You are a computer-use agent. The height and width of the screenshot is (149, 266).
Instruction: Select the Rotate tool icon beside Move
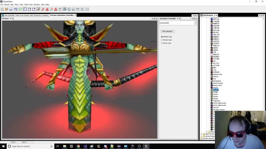point(69,9)
